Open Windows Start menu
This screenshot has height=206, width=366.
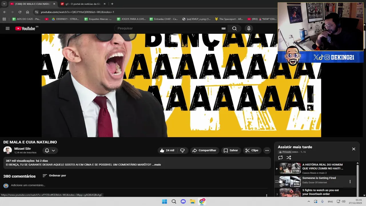point(164,201)
